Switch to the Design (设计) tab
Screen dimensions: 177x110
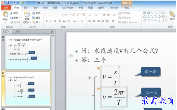[x=36, y=8]
